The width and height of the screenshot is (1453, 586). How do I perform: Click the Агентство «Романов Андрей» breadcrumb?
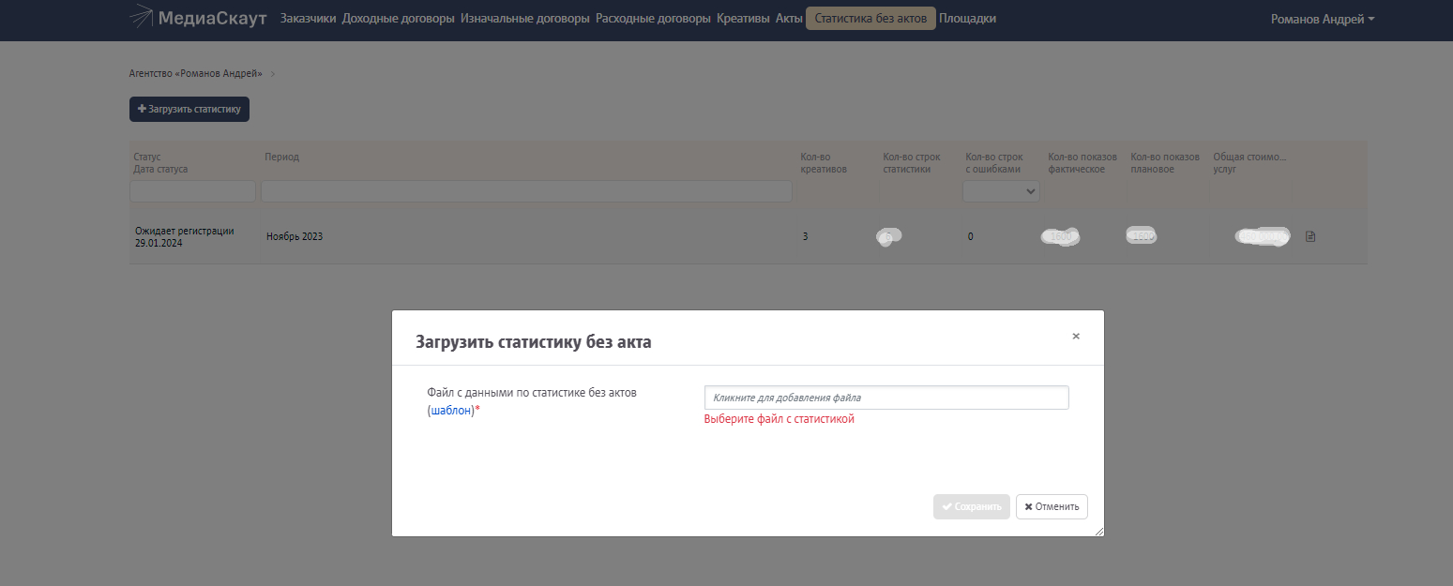[195, 73]
